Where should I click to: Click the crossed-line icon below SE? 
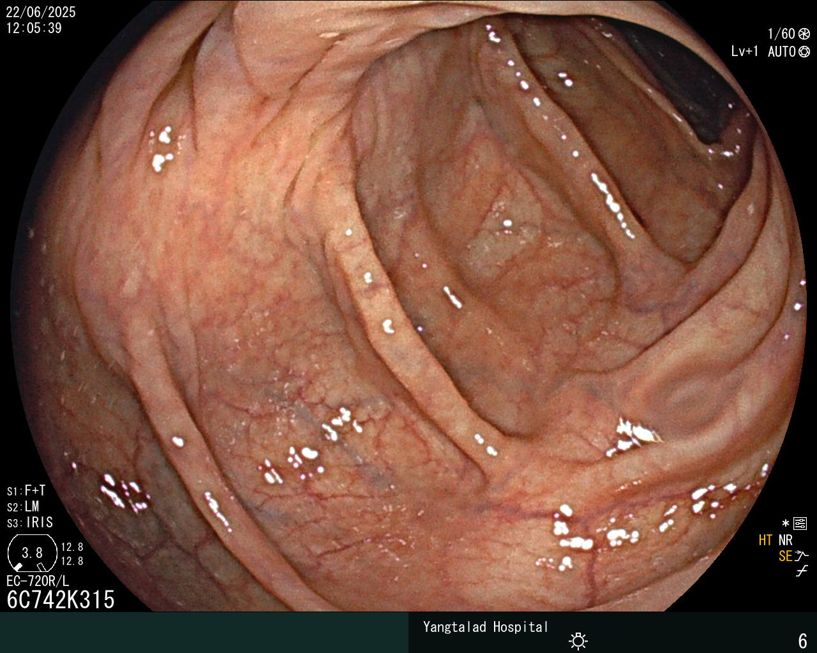pos(802,571)
